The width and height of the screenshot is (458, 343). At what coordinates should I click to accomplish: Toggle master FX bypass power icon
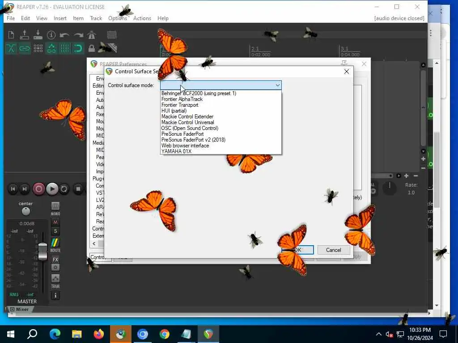[x=55, y=267]
